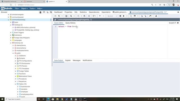Image resolution: width=180 pixels, height=101 pixels.
Task: Expand the Event Triggers node
Action: coord(11,33)
